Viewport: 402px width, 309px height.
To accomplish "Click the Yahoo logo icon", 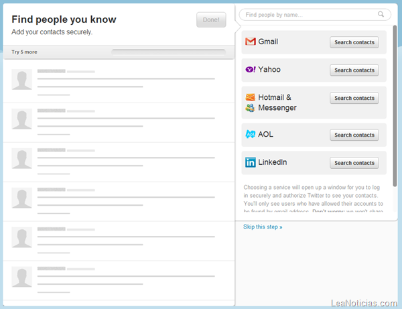I will click(251, 70).
